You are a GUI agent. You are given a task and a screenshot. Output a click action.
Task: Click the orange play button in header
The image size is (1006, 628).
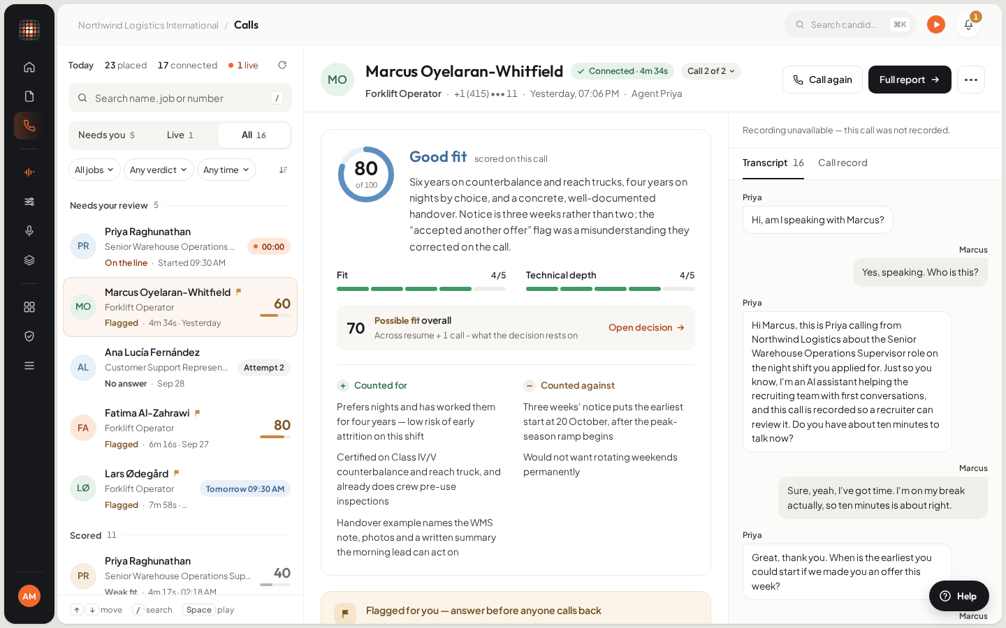[936, 24]
